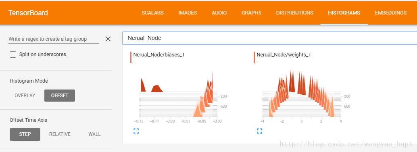417x152 pixels.
Task: Focus the regex tag group input field
Action: point(54,39)
